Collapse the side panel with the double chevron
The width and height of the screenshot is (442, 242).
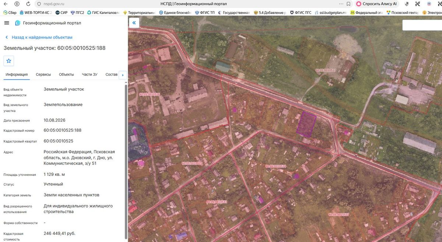coord(134,23)
